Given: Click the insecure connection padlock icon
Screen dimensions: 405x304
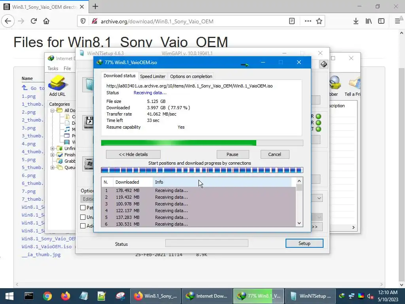Looking at the screenshot, I should 95,21.
